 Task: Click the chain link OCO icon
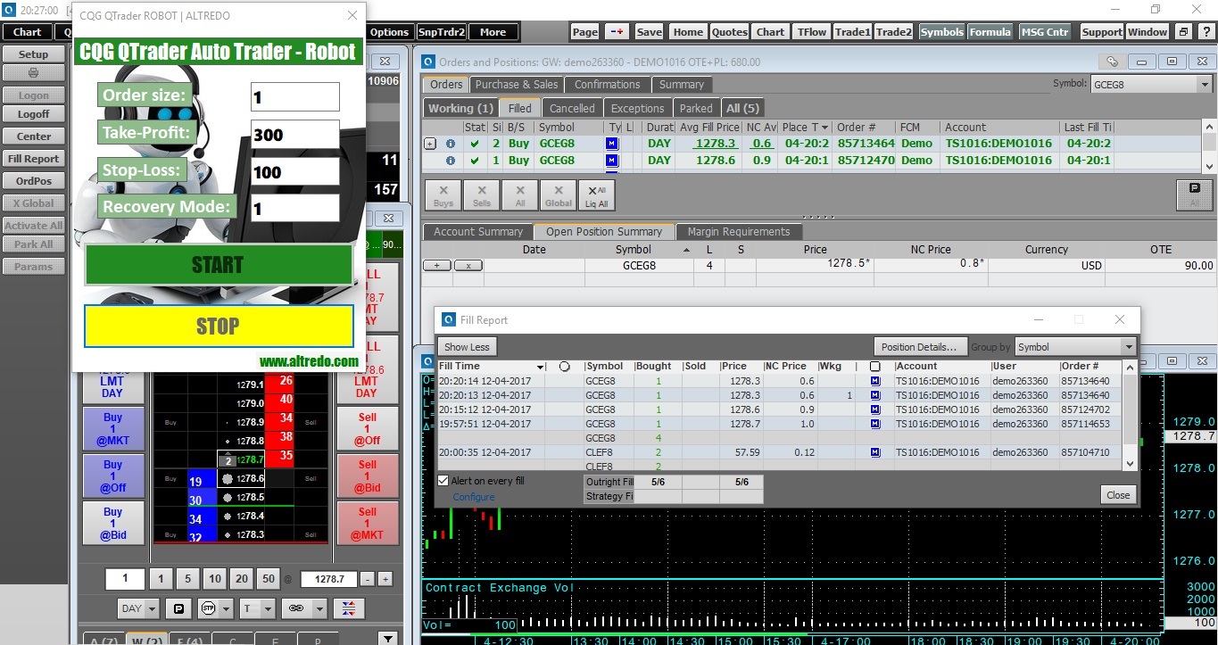294,608
